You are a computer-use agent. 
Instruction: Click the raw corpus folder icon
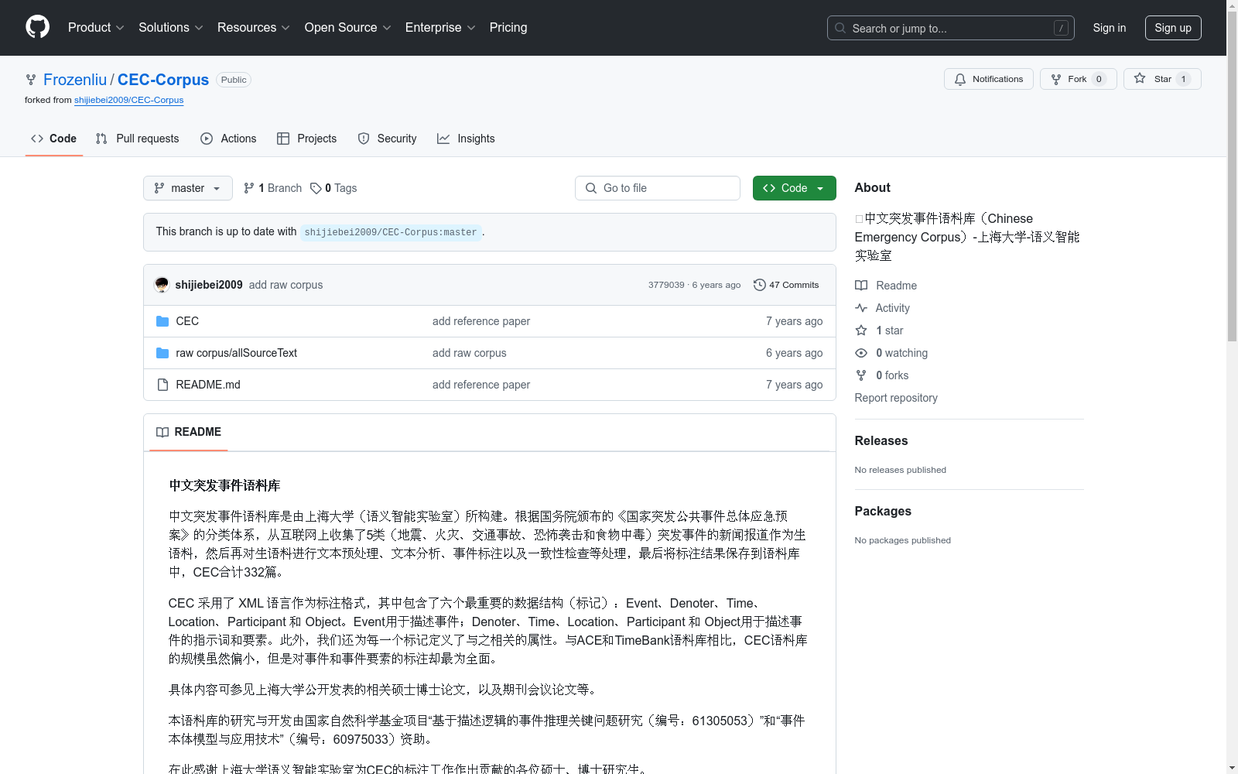pyautogui.click(x=162, y=353)
